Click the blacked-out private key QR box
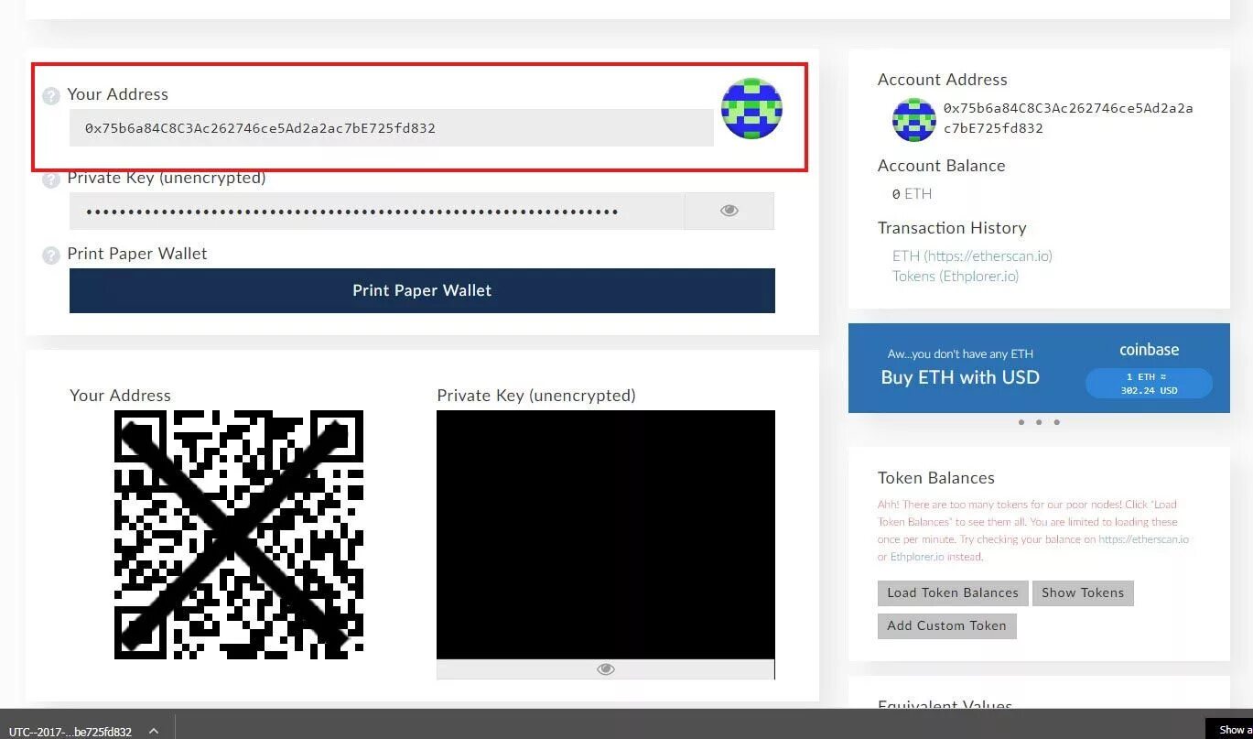This screenshot has width=1253, height=739. pyautogui.click(x=605, y=535)
